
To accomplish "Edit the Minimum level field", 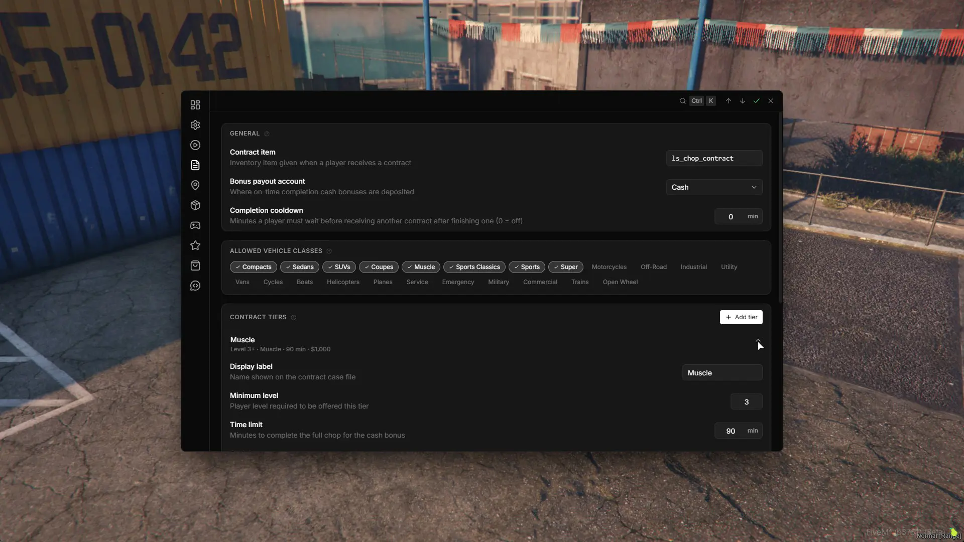I will tap(746, 402).
